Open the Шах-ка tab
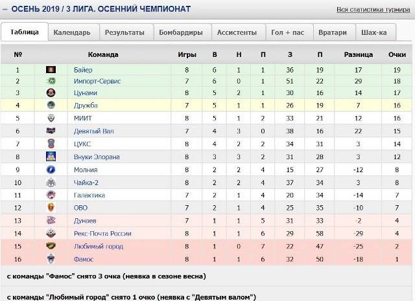The image size is (415, 301). 373,32
